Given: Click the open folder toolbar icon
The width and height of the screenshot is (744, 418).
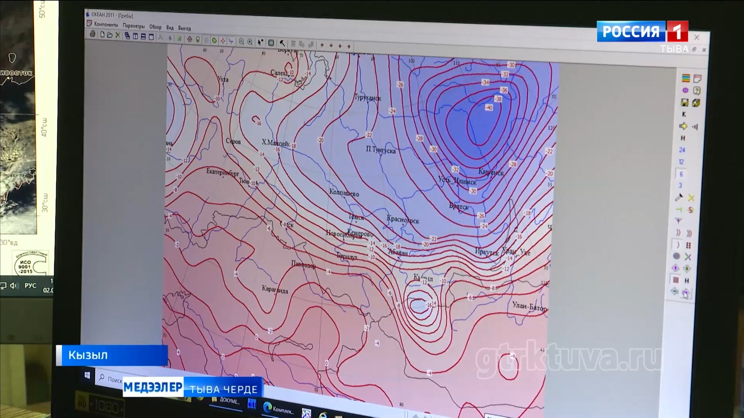Looking at the screenshot, I should [x=110, y=35].
